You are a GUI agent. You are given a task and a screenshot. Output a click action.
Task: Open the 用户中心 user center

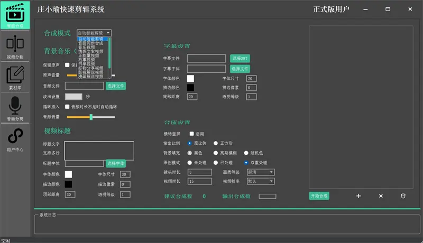[x=15, y=139]
